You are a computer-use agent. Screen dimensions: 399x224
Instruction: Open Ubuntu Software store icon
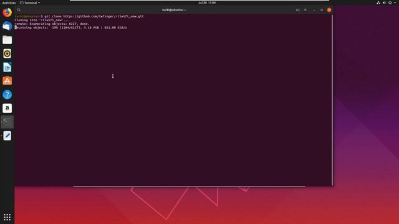[7, 81]
